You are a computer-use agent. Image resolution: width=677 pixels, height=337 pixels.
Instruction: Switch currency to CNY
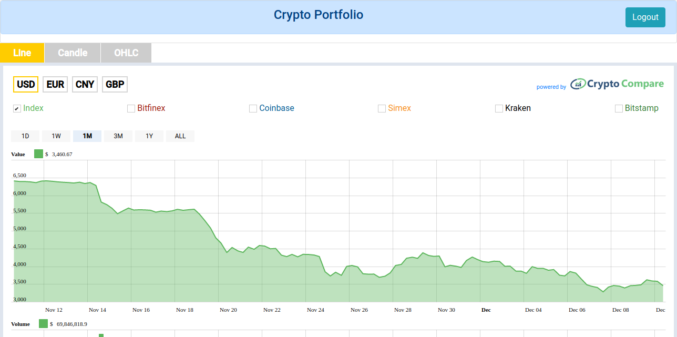(85, 84)
